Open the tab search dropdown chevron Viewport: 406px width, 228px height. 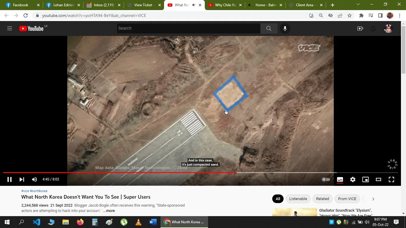point(358,4)
